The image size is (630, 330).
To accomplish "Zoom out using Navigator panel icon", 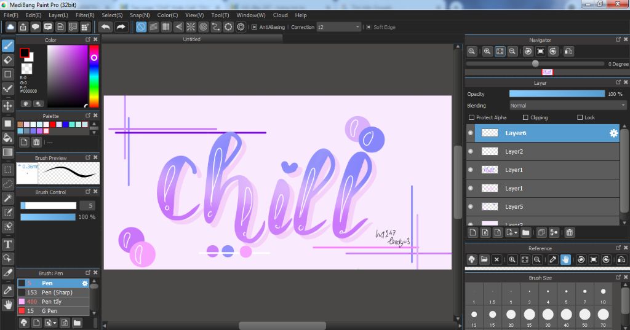I will 512,52.
